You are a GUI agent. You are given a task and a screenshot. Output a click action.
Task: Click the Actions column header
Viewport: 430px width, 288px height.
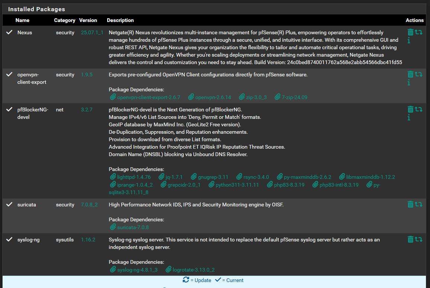click(415, 20)
